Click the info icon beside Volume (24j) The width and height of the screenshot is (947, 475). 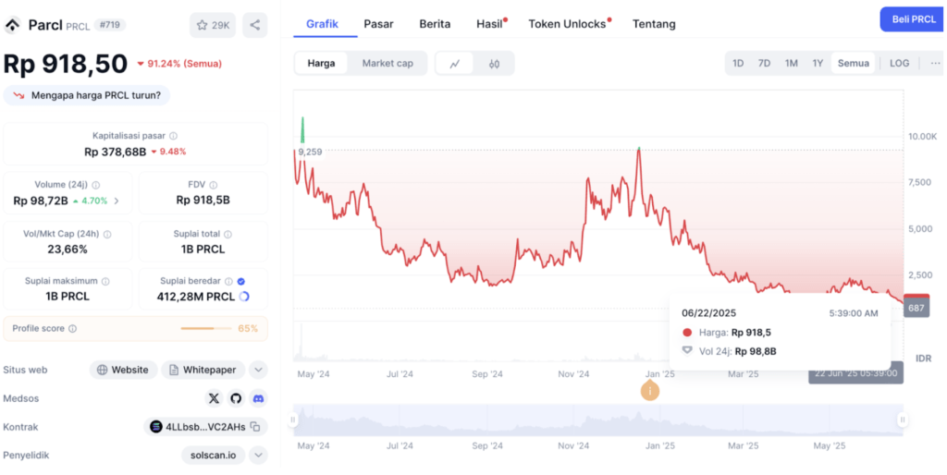click(x=95, y=186)
